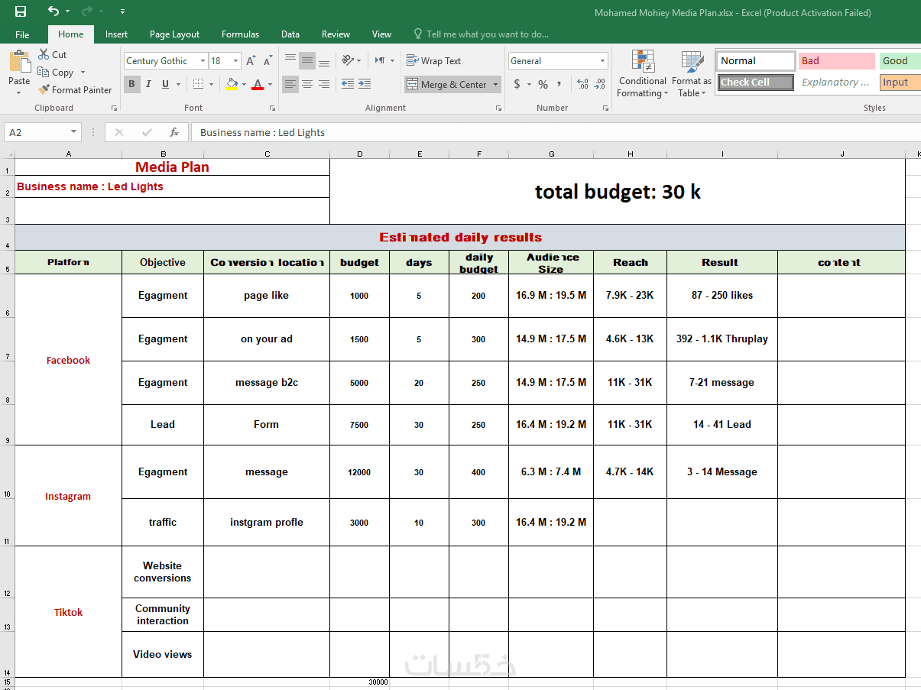Screen dimensions: 921x690
Task: Toggle Wrap Text option
Action: [433, 61]
